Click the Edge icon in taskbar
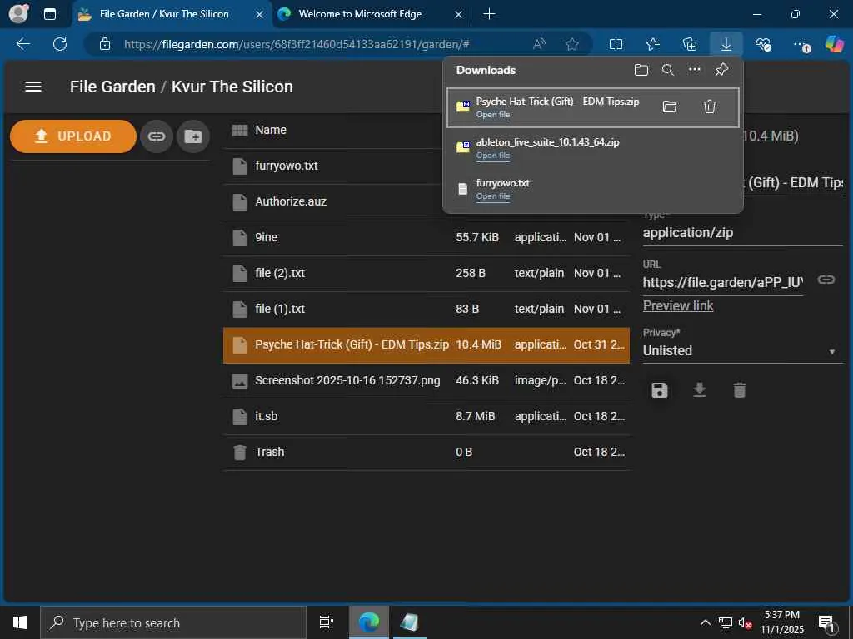The image size is (853, 639). 368,622
